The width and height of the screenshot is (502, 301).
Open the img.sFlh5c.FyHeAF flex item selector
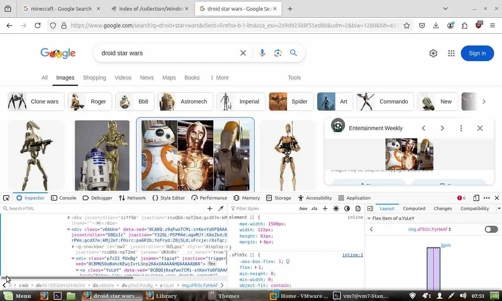429,229
